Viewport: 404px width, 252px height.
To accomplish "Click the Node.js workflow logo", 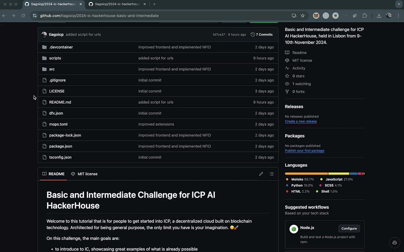I will [294, 229].
